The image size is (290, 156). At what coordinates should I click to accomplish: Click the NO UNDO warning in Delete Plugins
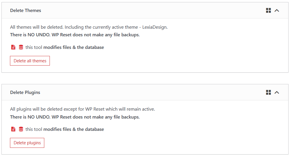pos(75,117)
